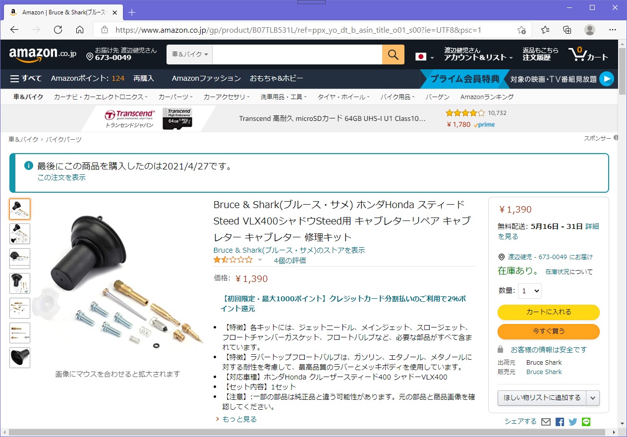Click the カートに入れる button
Screen dimensions: 627x437
548,312
